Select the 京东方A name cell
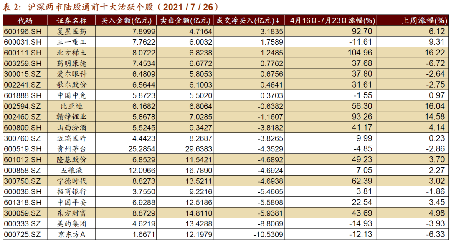Viewport: 451px width, 241px height. coord(72,234)
